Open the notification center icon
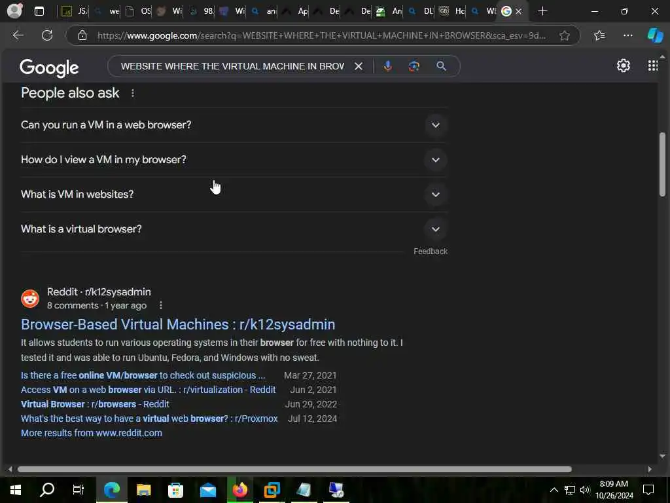The image size is (670, 503). pyautogui.click(x=648, y=490)
